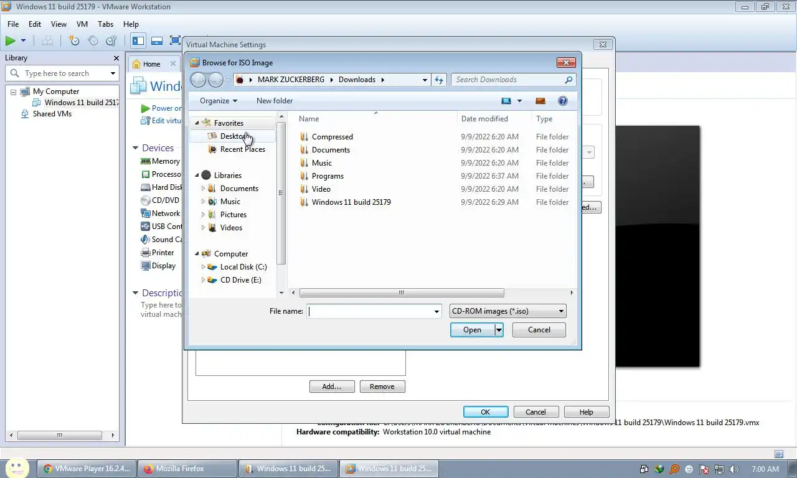Click the change view icon
Viewport: 797px width, 478px height.
(x=506, y=101)
